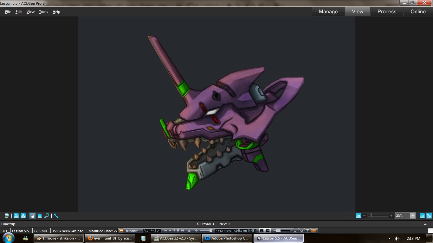
Task: Rotate image left (counterclockwise)
Action: pyautogui.click(x=16, y=216)
